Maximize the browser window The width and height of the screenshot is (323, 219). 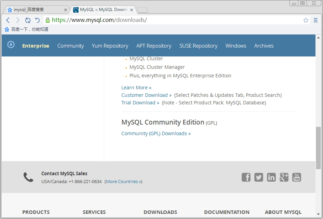point(302,3)
